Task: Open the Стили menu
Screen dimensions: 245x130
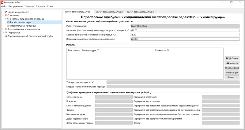Action: click(50, 6)
